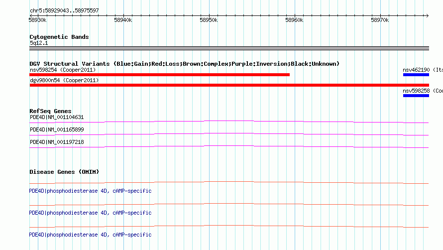Click the red nsv598254 loss bar
This screenshot has width=443, height=250.
[x=160, y=75]
